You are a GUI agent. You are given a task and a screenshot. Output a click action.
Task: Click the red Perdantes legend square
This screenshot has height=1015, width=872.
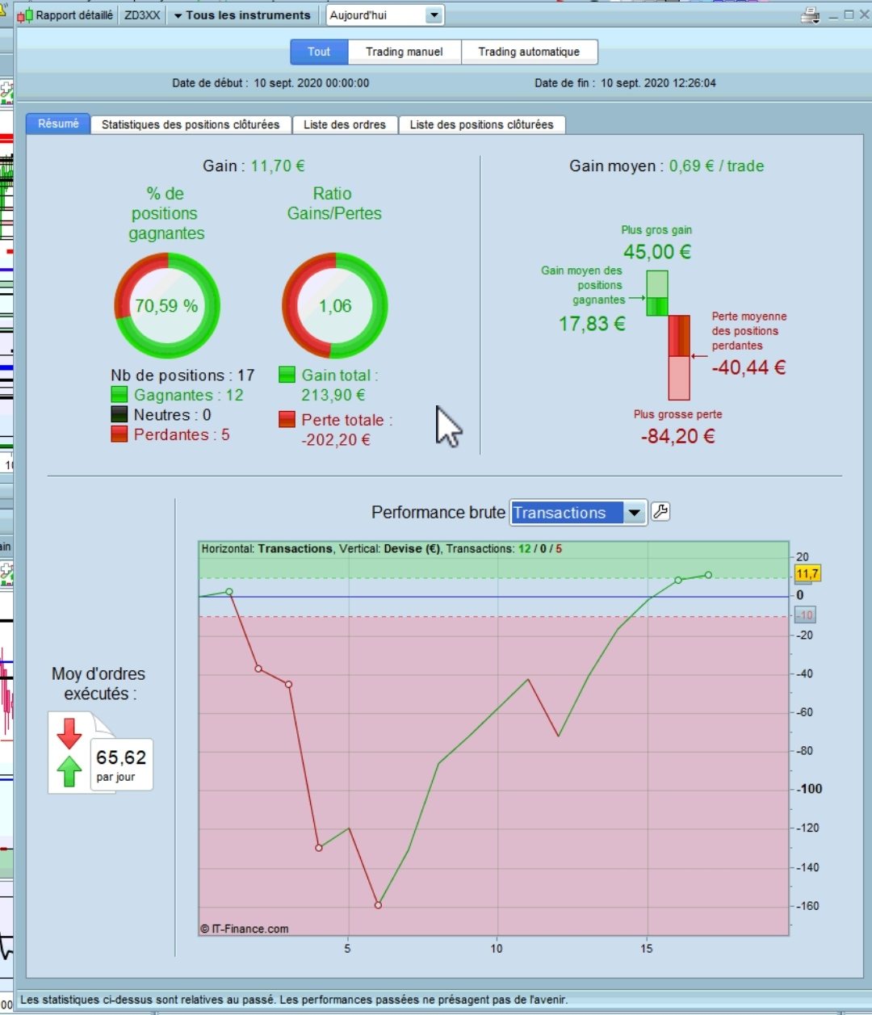[x=119, y=434]
